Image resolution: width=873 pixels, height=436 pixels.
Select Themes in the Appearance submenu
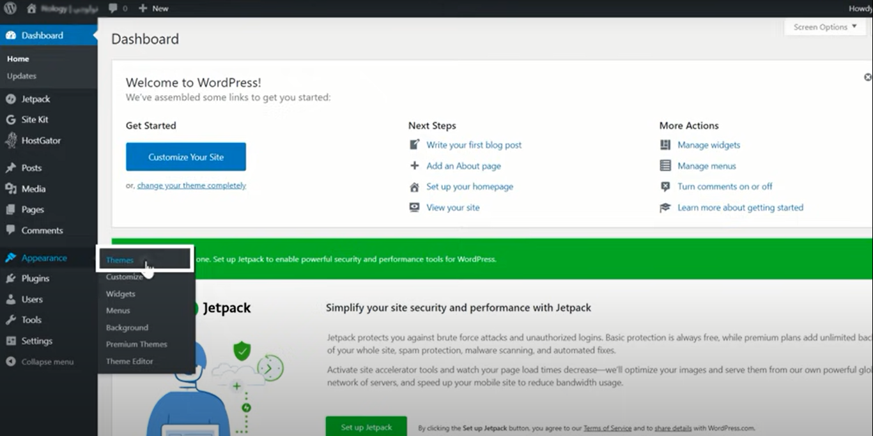point(120,260)
